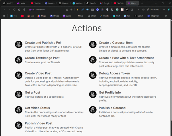Open the audio bookmark
This screenshot has height=136, width=172.
tap(67, 16)
